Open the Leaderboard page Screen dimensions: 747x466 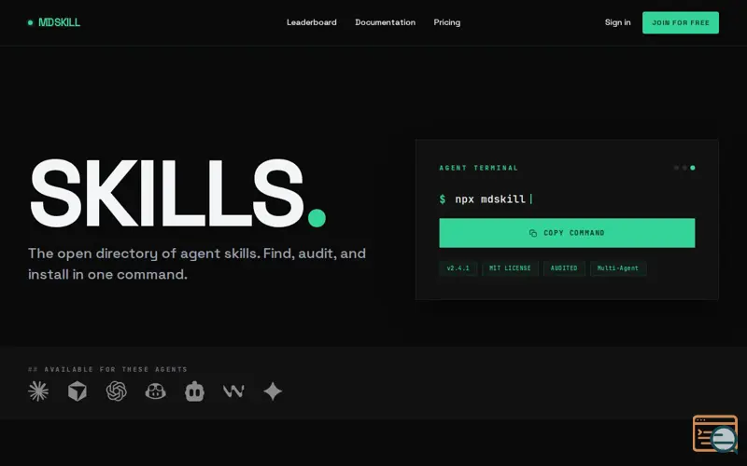(312, 22)
